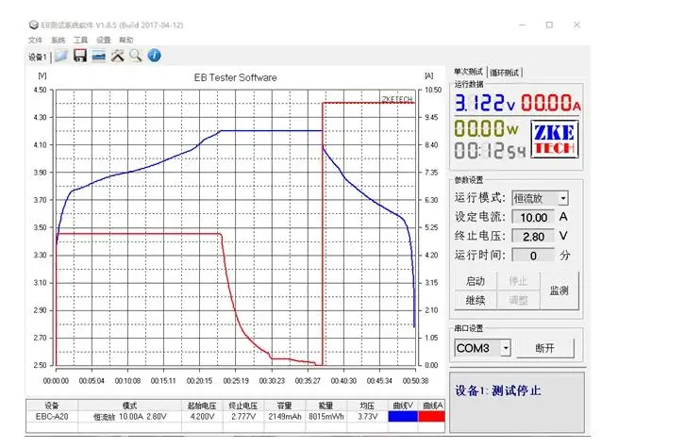Click the 设定电流 10.00 field
The width and height of the screenshot is (685, 448).
533,218
